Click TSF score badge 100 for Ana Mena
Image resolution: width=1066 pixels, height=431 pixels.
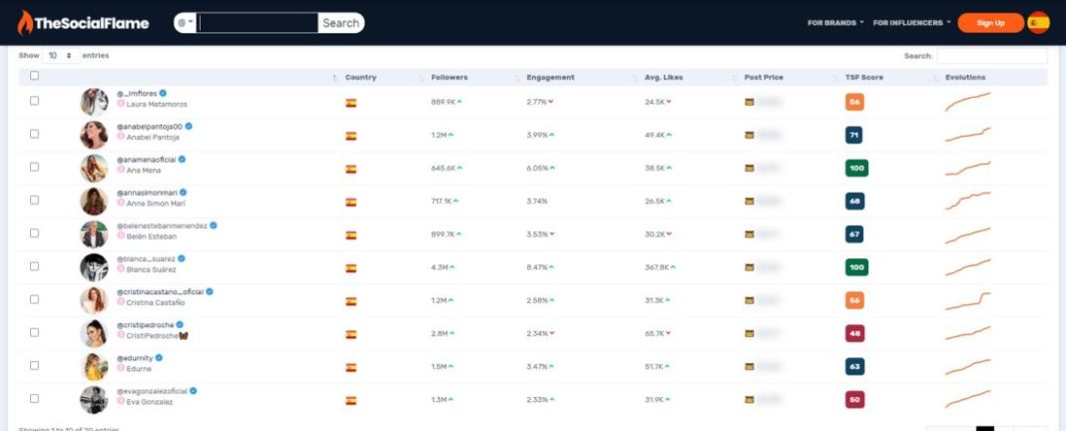(x=856, y=168)
